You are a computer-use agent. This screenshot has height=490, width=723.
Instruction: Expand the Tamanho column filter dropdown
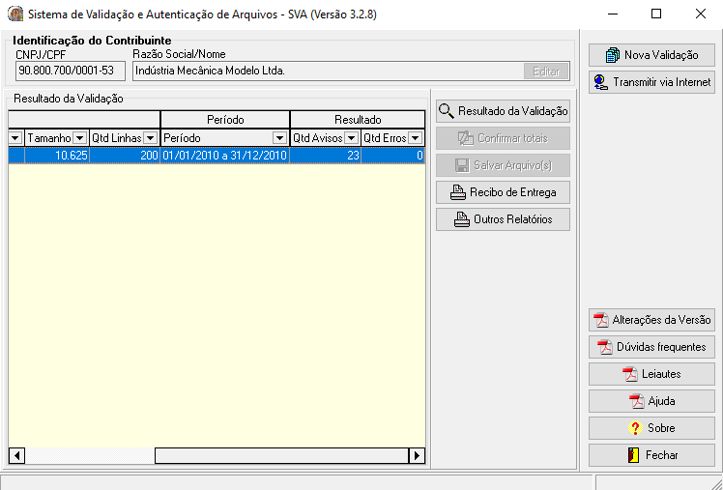(80, 138)
